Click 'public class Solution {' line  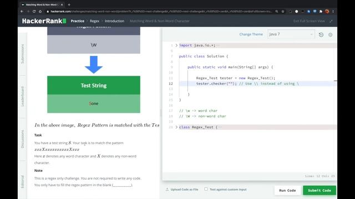[x=204, y=56]
